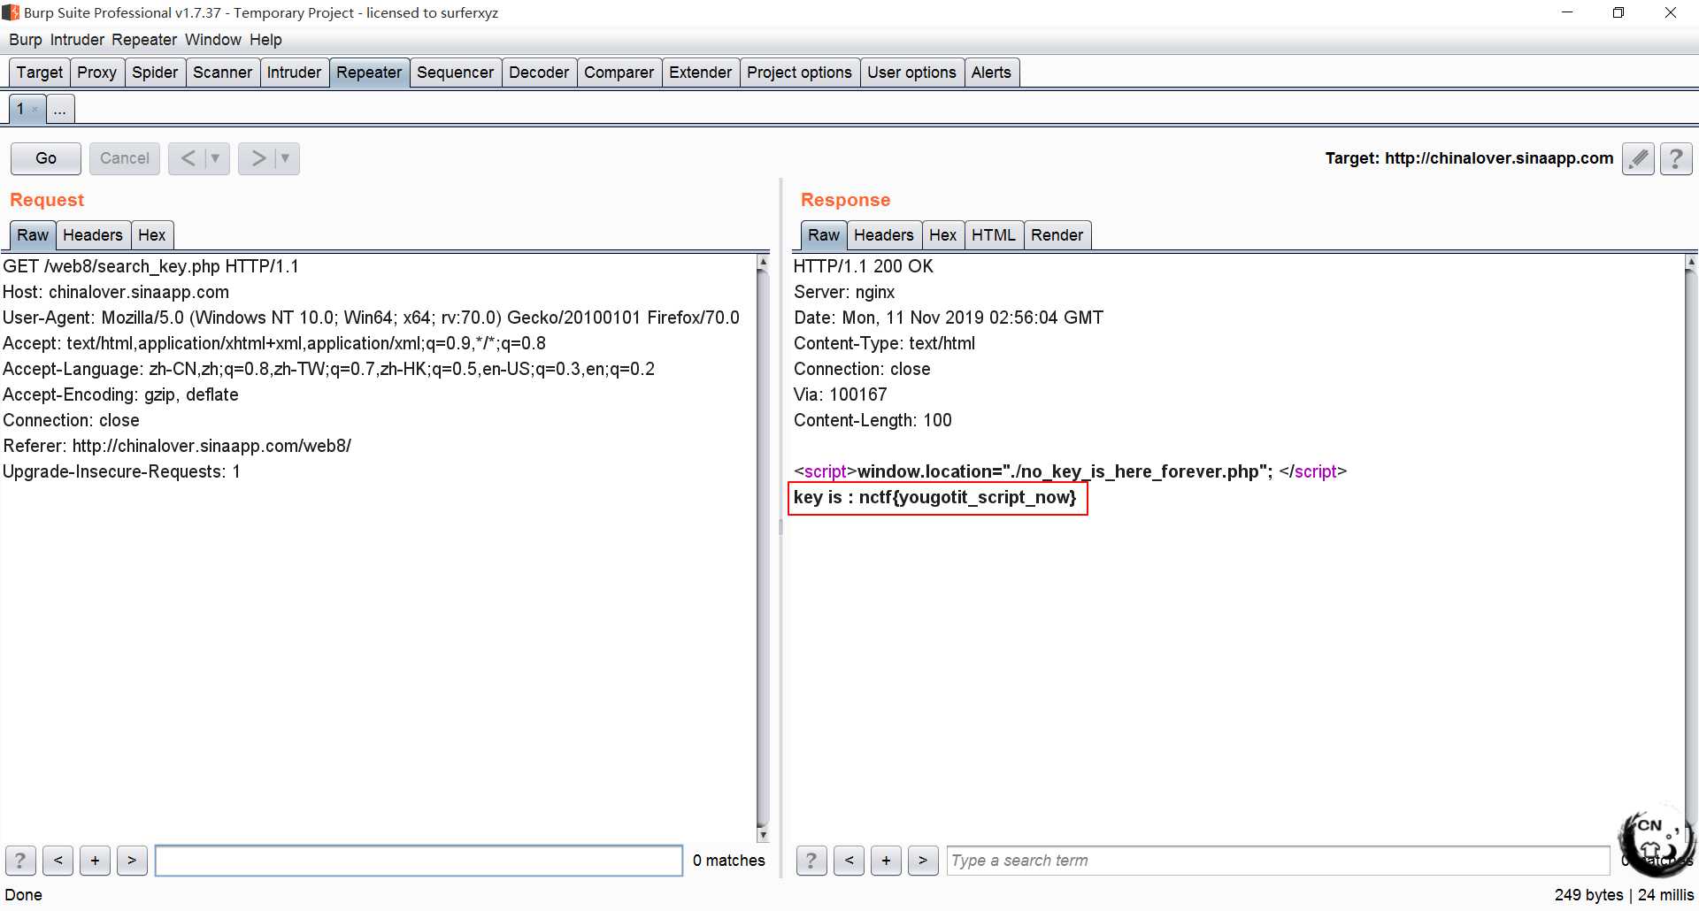Open the Burp menu
Image resolution: width=1699 pixels, height=911 pixels.
26,40
